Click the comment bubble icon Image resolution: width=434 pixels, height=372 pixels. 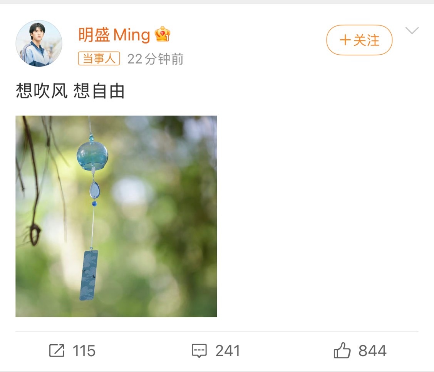[x=199, y=351]
